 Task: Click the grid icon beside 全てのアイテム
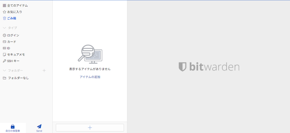(5, 6)
